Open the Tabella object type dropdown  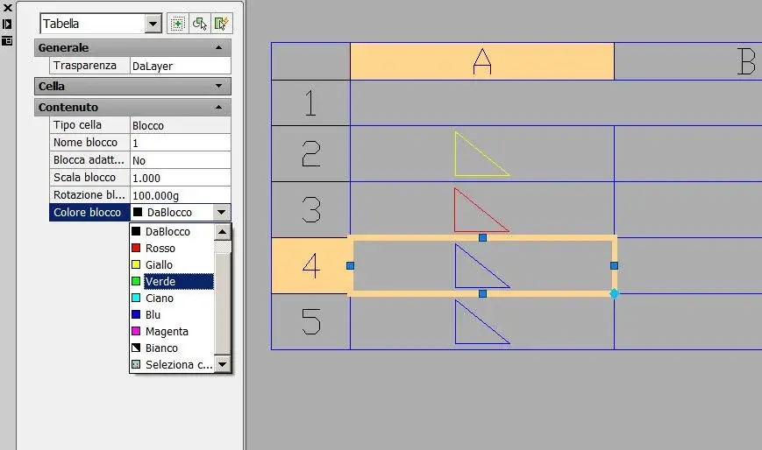pyautogui.click(x=153, y=24)
